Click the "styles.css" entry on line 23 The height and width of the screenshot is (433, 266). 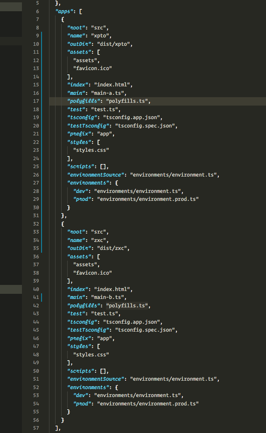91,150
